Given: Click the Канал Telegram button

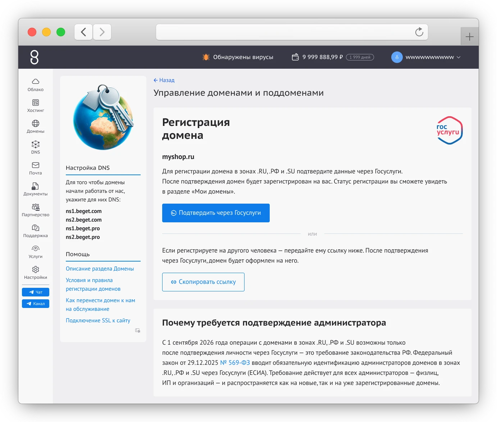Looking at the screenshot, I should coord(36,304).
